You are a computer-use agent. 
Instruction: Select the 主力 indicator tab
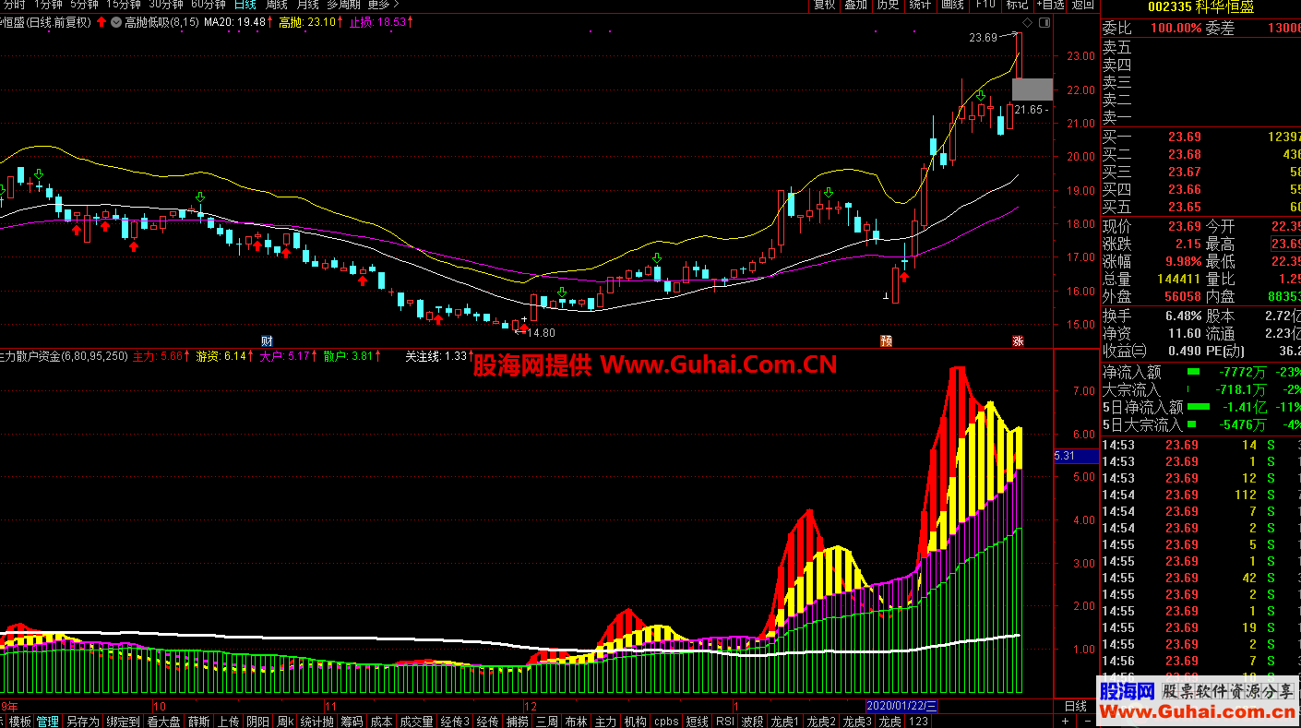click(605, 722)
